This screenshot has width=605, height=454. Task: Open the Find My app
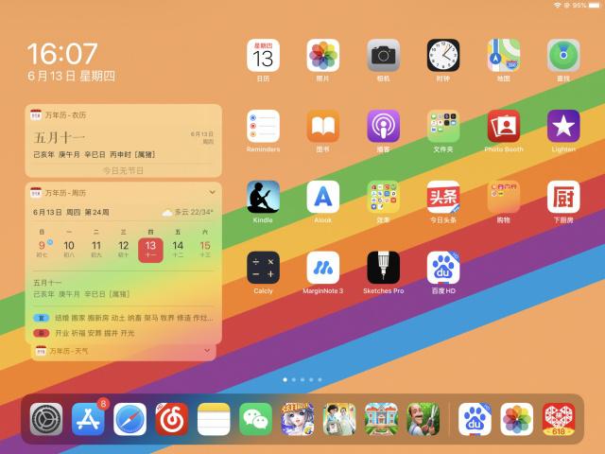pyautogui.click(x=563, y=55)
